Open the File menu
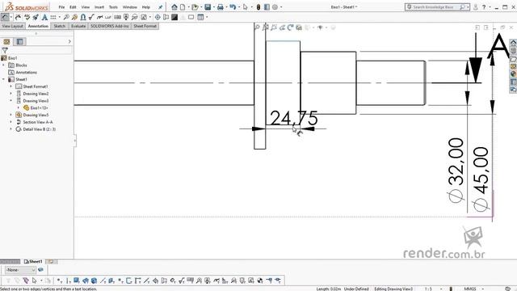This screenshot has width=517, height=291. point(61,7)
